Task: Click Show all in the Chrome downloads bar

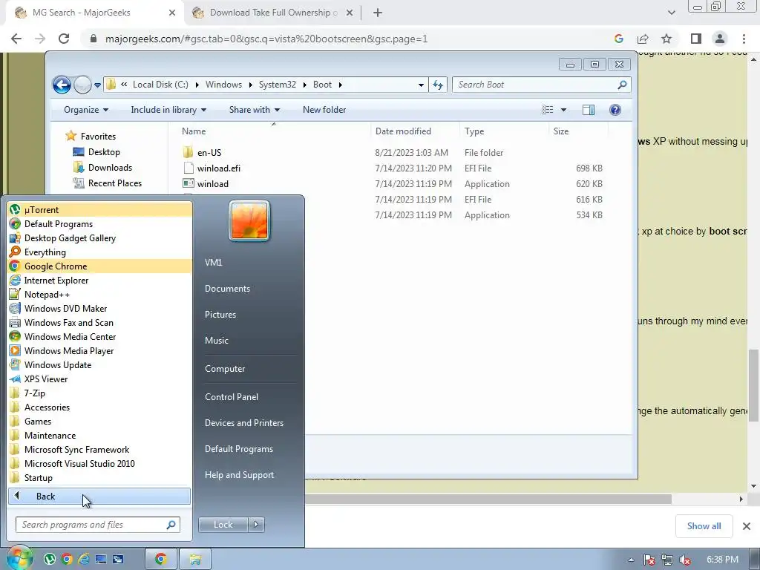Action: [x=704, y=526]
